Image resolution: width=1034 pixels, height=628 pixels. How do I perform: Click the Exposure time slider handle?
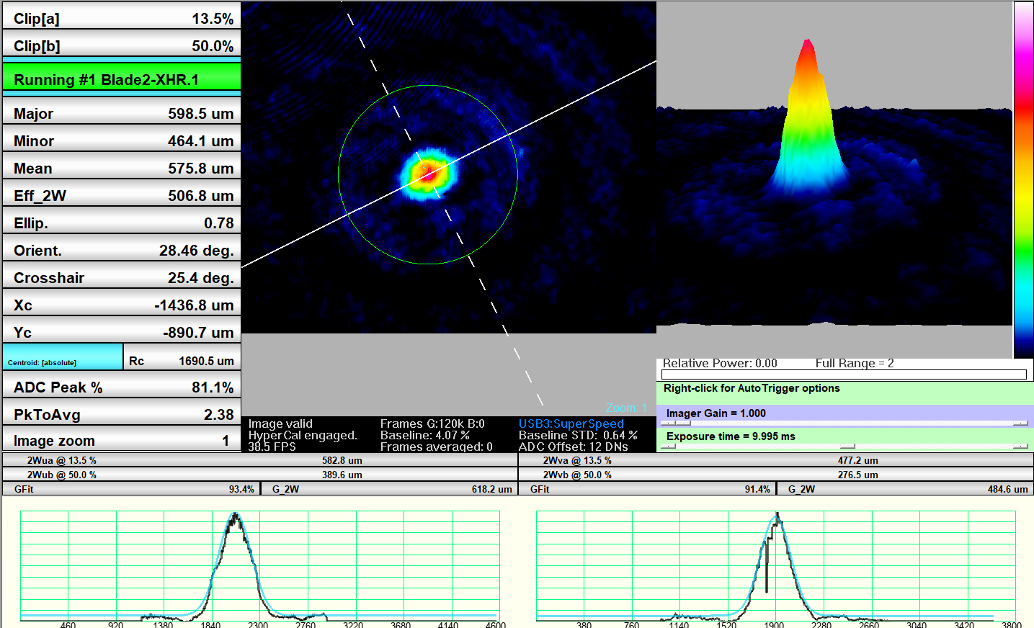pos(847,447)
